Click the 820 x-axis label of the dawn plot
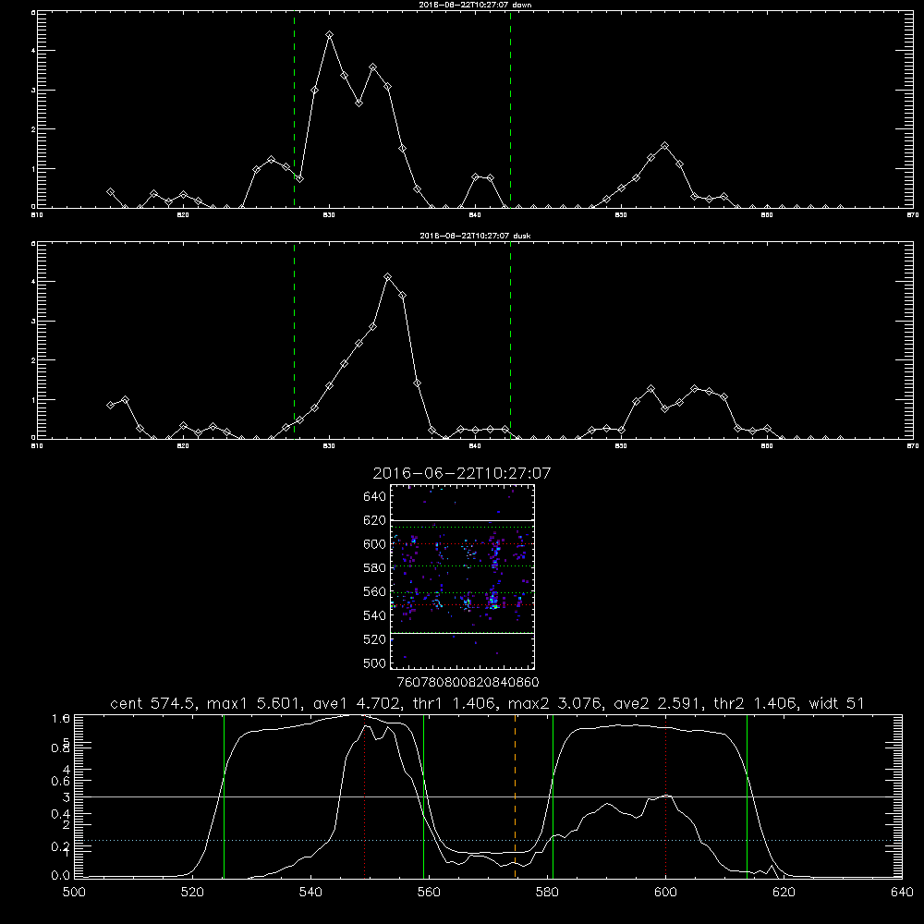The height and width of the screenshot is (924, 924). coord(183,215)
